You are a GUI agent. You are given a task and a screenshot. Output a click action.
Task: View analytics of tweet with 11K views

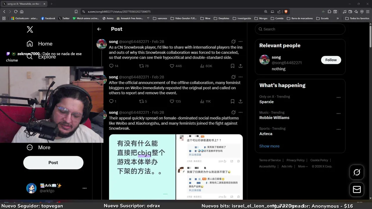(x=205, y=101)
